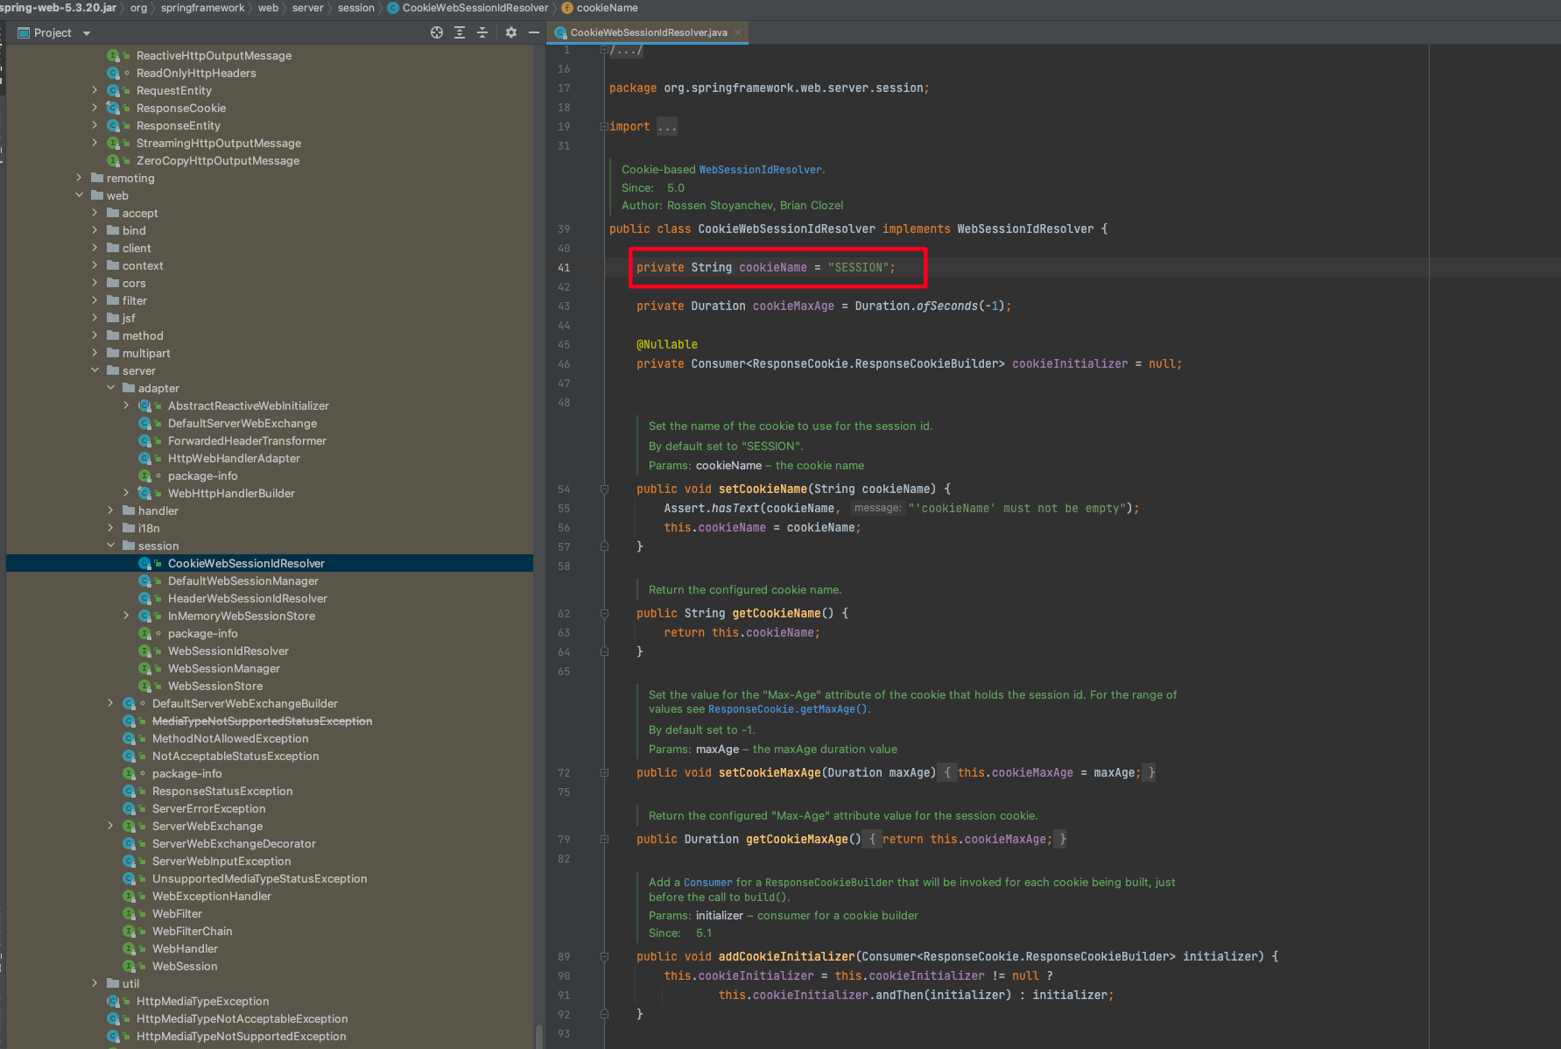Select the CookieWebSessionIdResolver.java editor tab
Image resolution: width=1561 pixels, height=1049 pixels.
pos(648,32)
